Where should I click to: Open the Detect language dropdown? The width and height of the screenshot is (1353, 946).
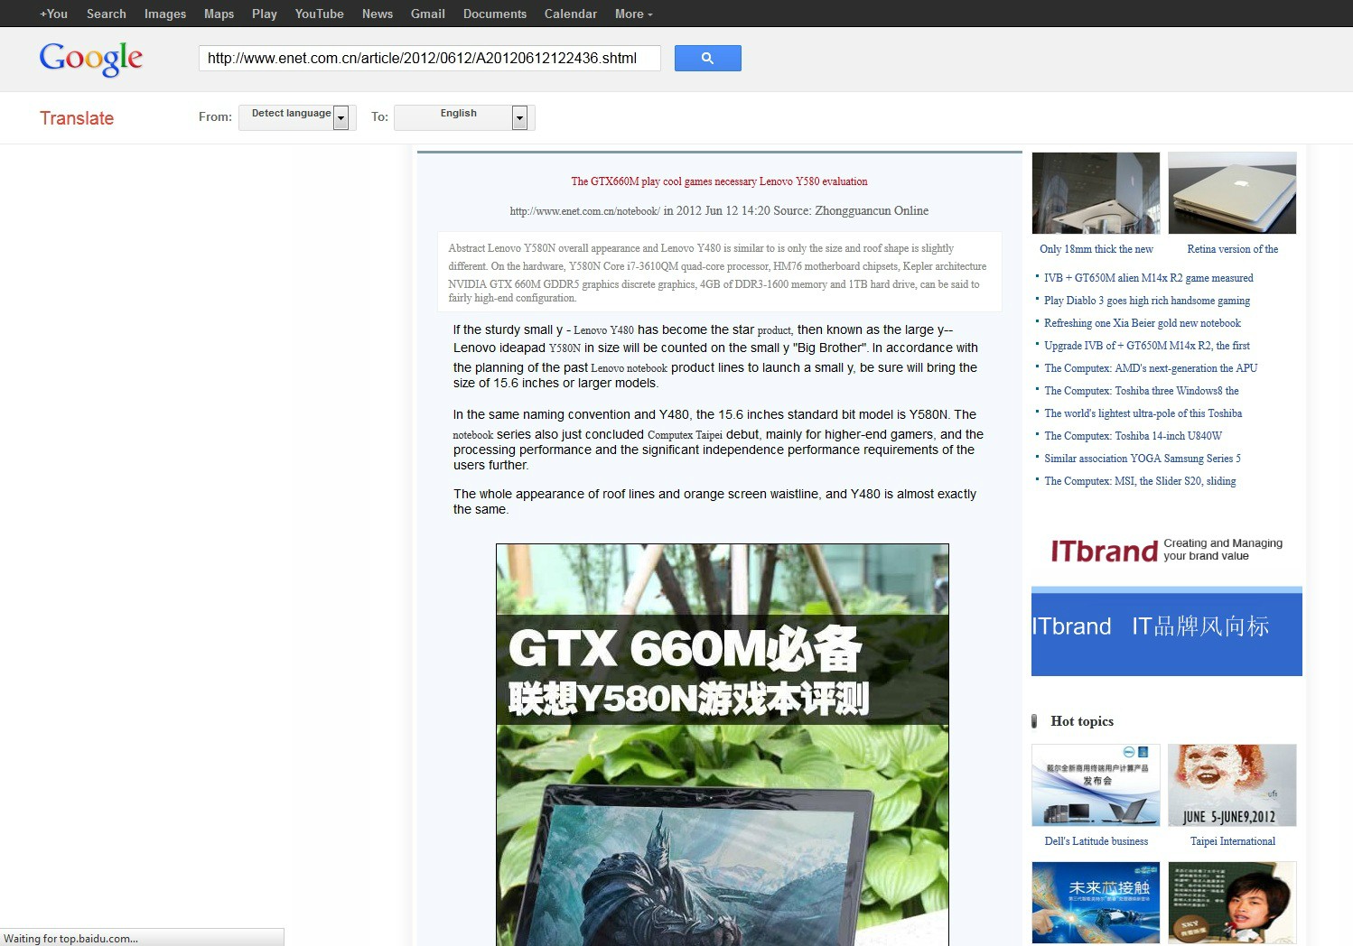tap(297, 117)
